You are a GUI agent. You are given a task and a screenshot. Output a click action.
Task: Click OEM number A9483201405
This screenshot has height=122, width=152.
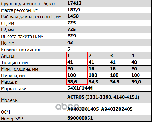coord(83,109)
